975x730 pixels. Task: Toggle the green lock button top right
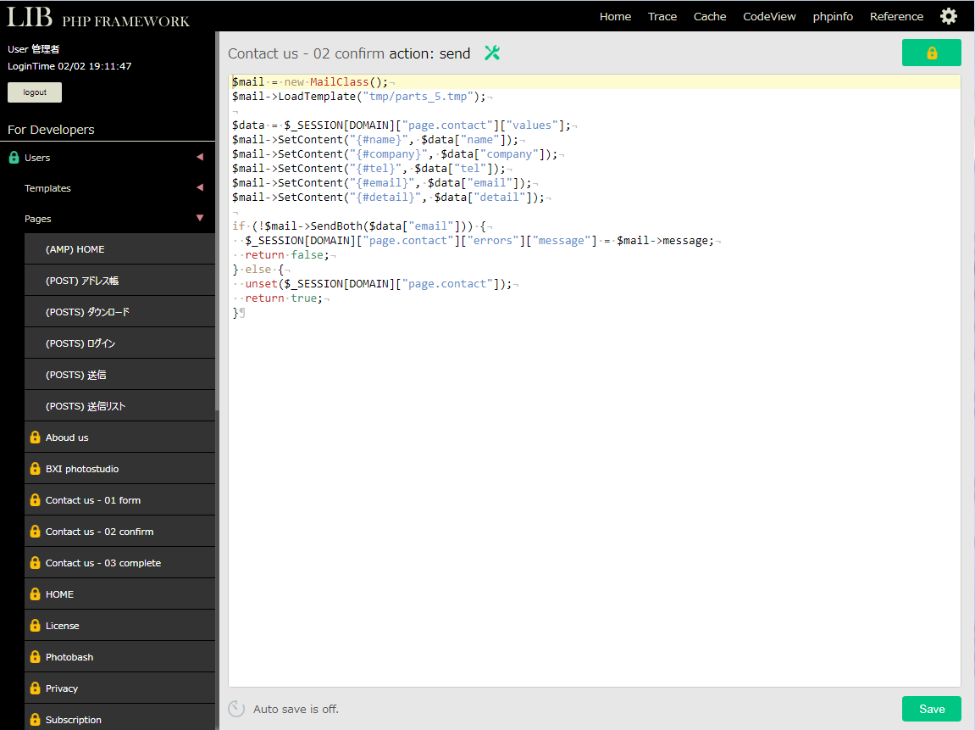click(x=931, y=52)
